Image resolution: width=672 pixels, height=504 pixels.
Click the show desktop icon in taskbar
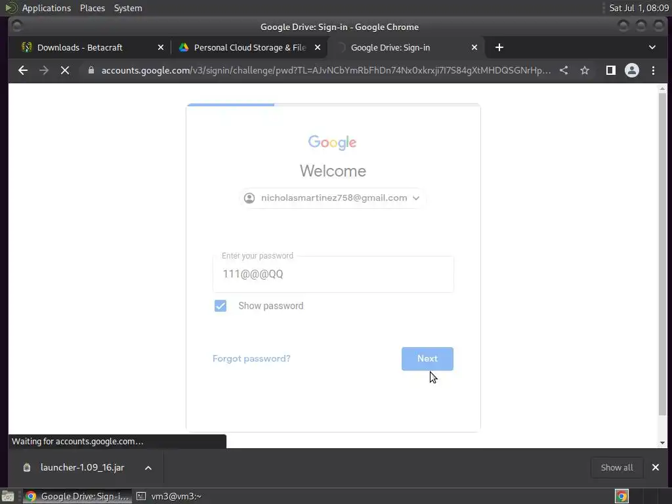tap(8, 496)
